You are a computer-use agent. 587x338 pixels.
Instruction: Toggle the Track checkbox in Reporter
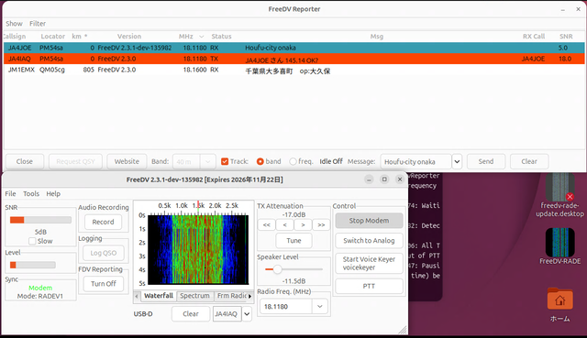225,161
